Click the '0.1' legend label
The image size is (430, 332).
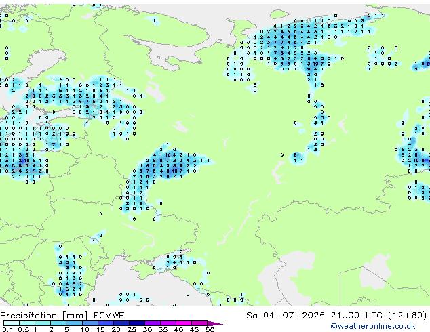(7, 329)
